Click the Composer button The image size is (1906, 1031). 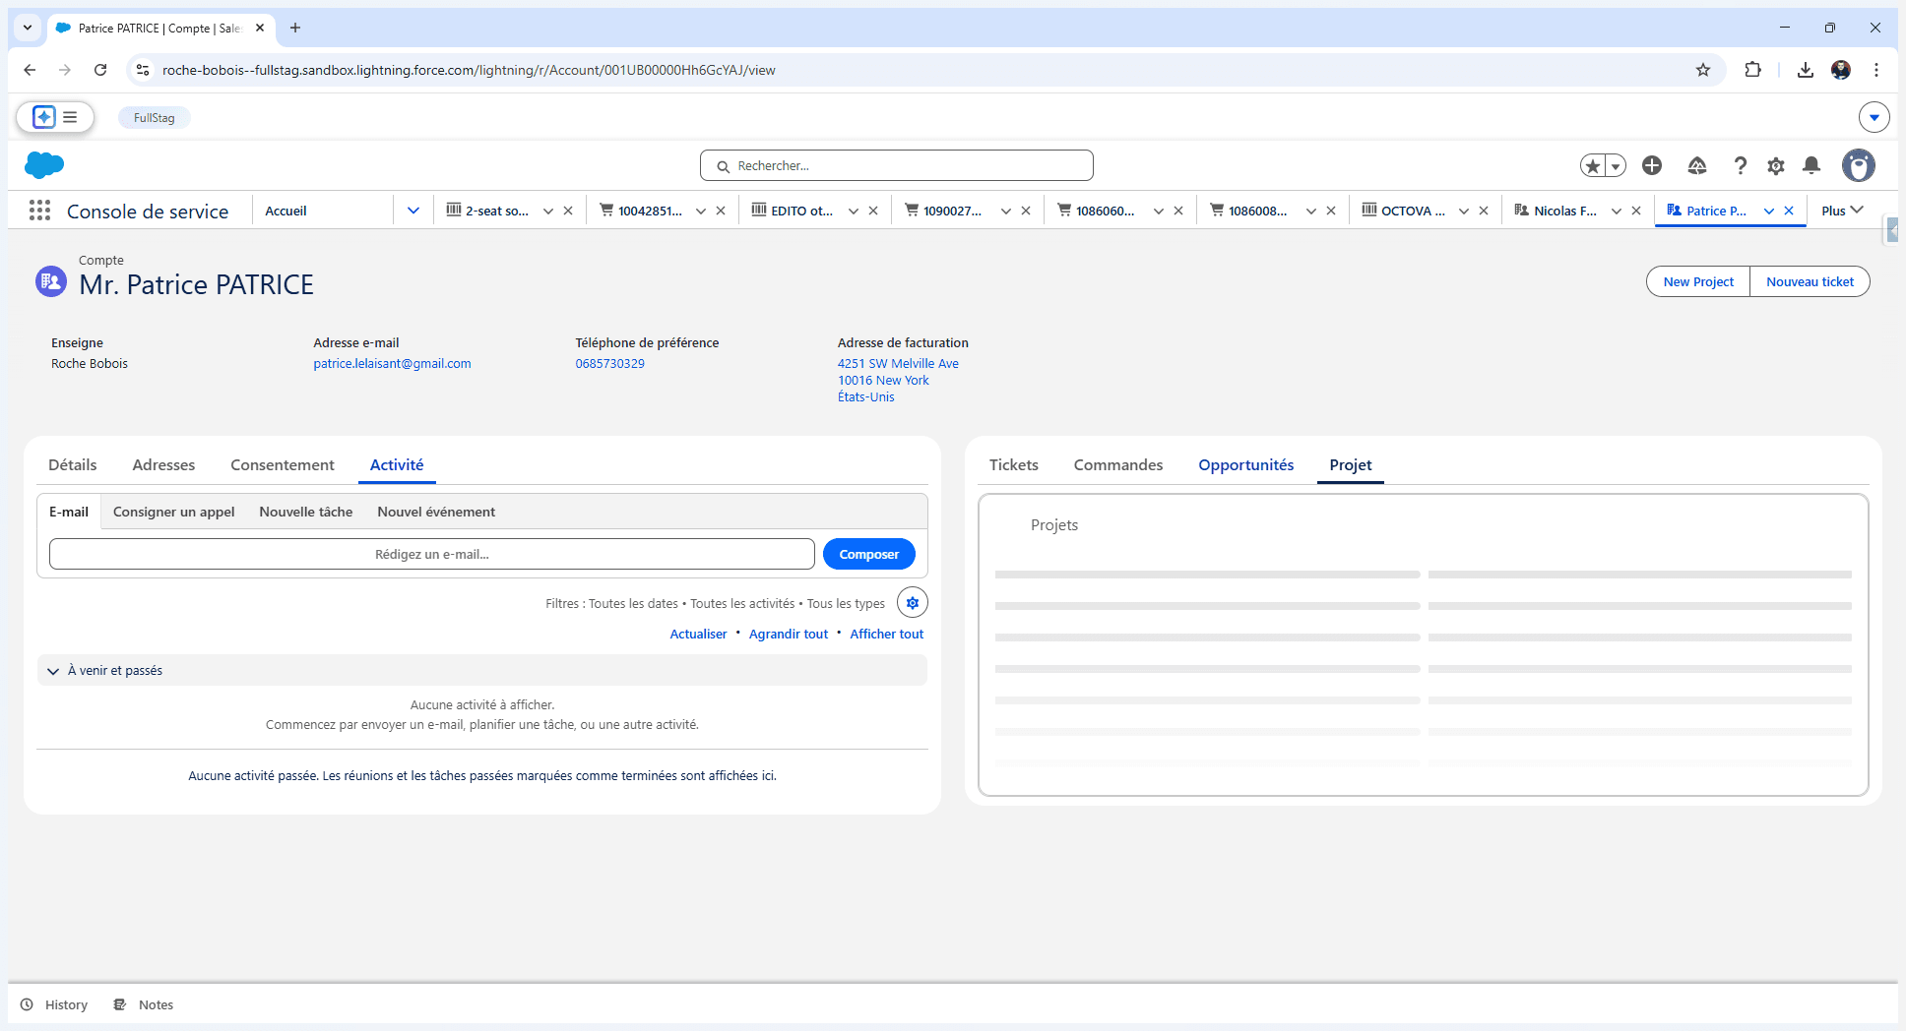[x=869, y=554]
